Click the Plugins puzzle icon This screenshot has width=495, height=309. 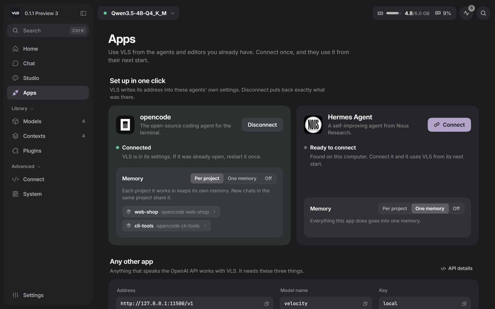pos(15,151)
